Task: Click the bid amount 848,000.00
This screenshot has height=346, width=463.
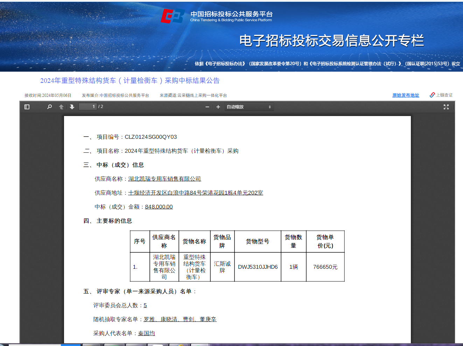Action: click(x=159, y=207)
